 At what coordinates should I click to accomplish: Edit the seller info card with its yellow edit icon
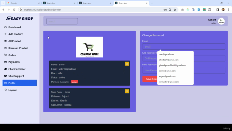[x=127, y=64]
